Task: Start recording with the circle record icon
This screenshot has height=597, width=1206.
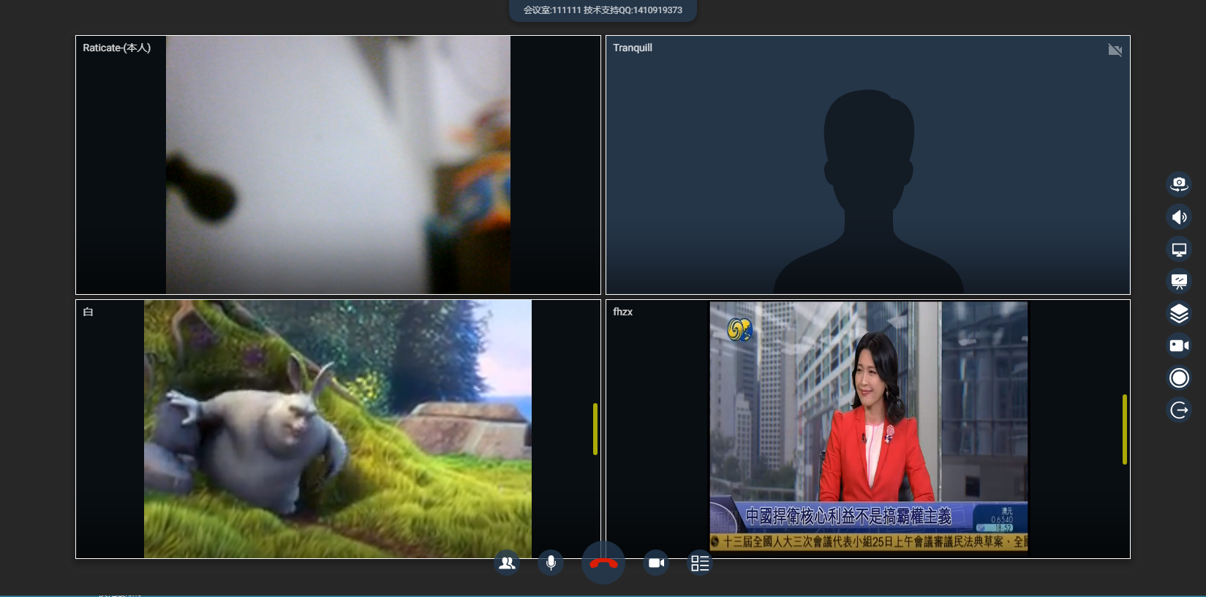Action: click(1178, 378)
